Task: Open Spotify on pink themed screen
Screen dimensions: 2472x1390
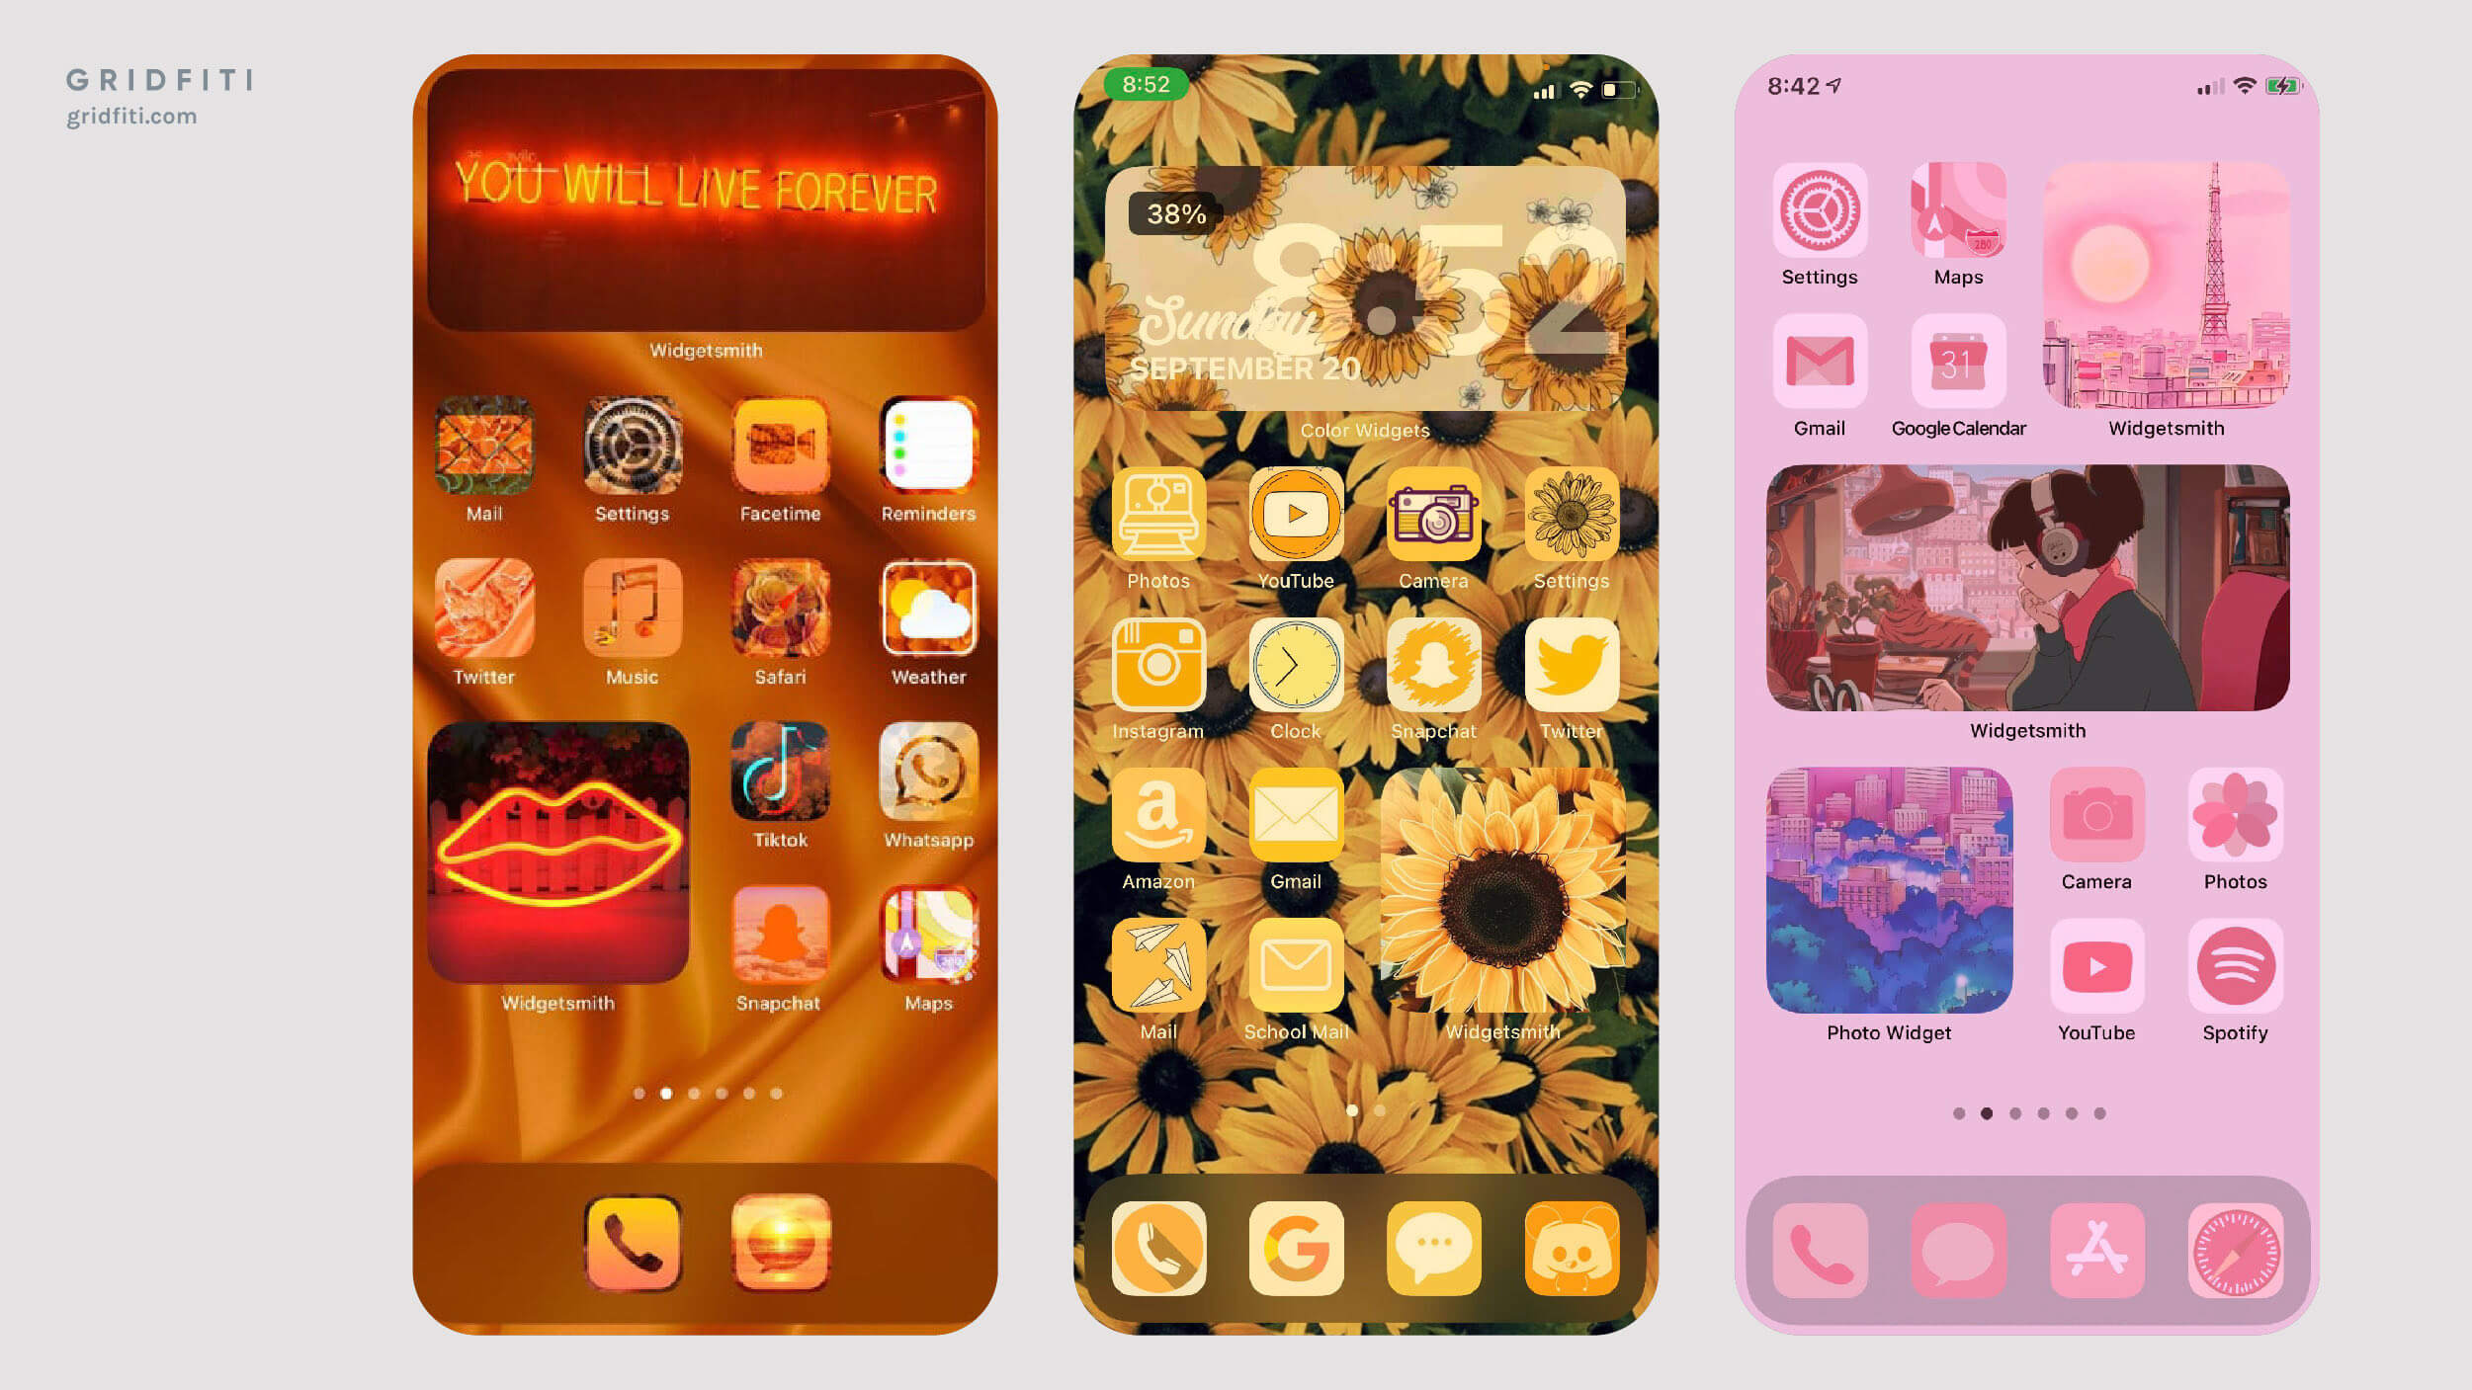Action: (2238, 964)
